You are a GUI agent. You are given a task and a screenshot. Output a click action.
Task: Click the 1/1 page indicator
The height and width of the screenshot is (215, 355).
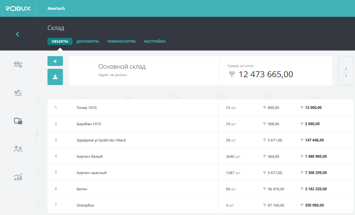click(346, 72)
